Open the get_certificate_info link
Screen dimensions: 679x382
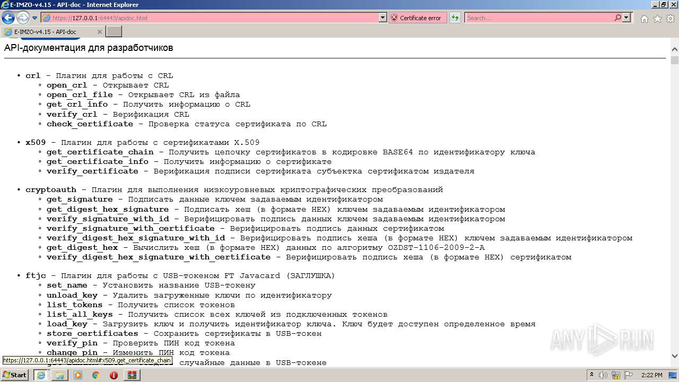(x=98, y=161)
